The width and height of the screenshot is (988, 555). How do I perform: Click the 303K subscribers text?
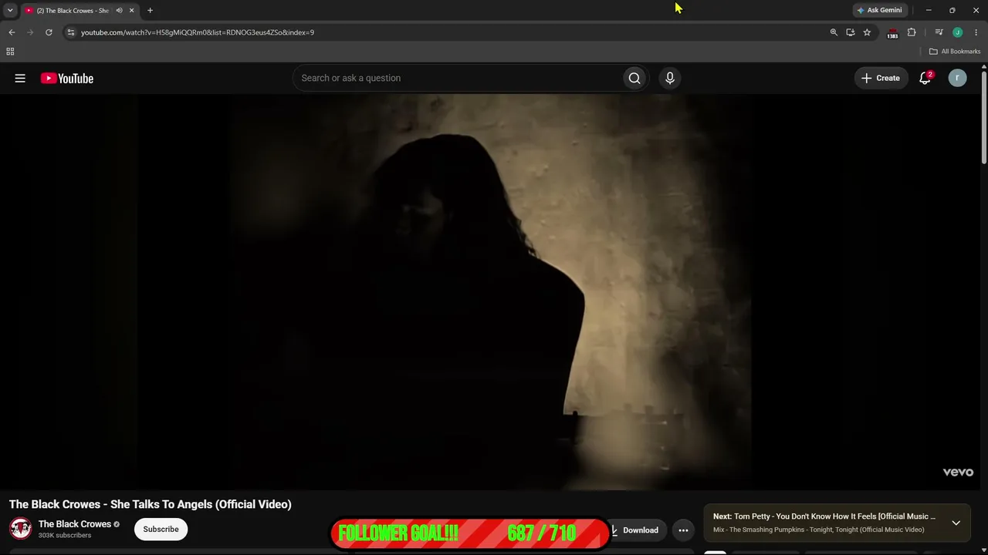click(x=65, y=535)
